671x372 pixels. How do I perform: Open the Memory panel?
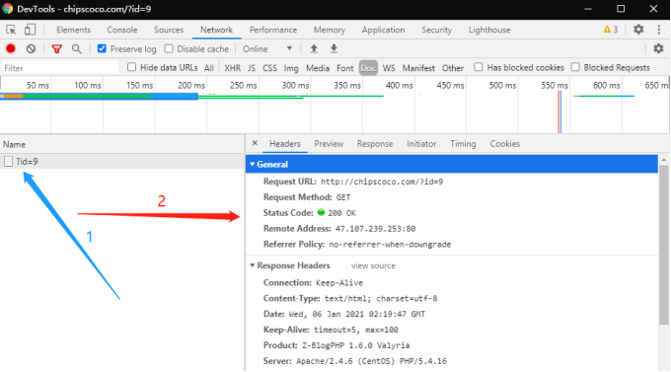329,30
